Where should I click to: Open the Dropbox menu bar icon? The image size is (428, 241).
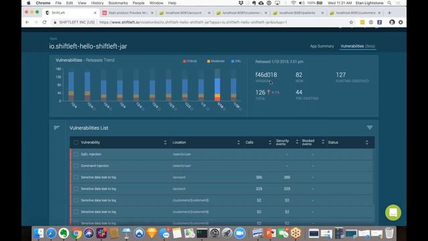[x=241, y=3]
